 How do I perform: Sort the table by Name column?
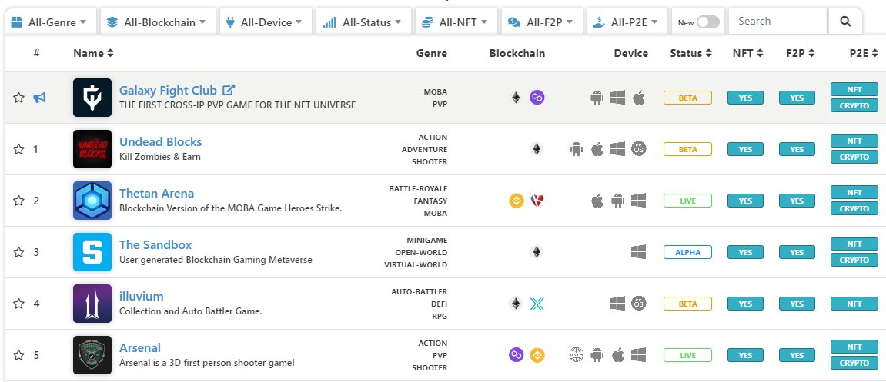pos(93,53)
